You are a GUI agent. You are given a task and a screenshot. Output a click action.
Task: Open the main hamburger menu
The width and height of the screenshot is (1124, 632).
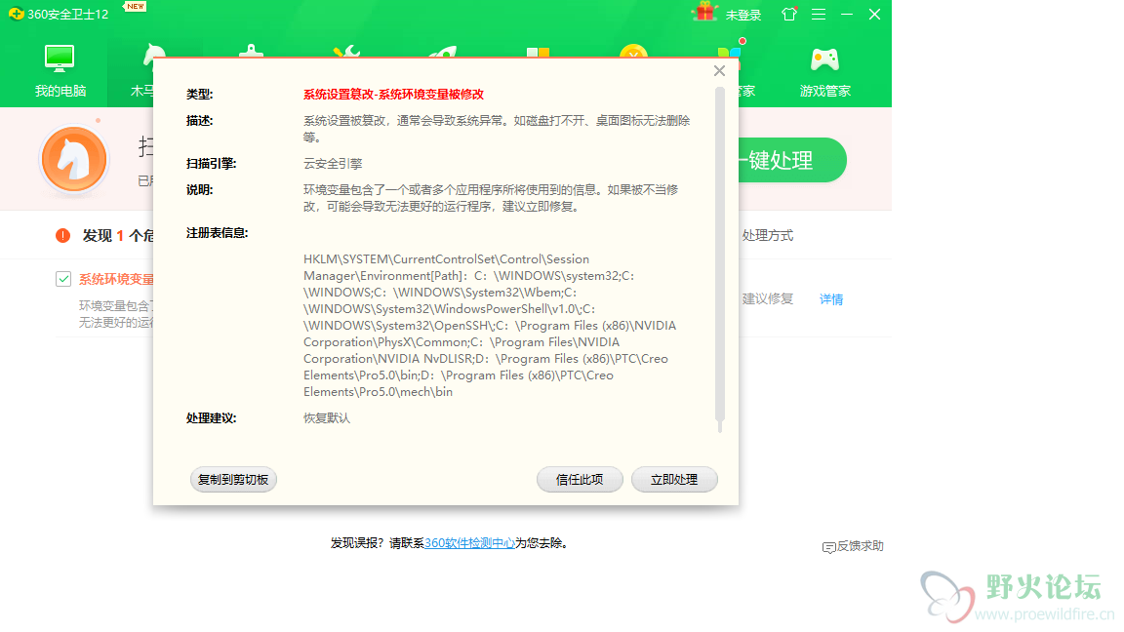click(818, 15)
